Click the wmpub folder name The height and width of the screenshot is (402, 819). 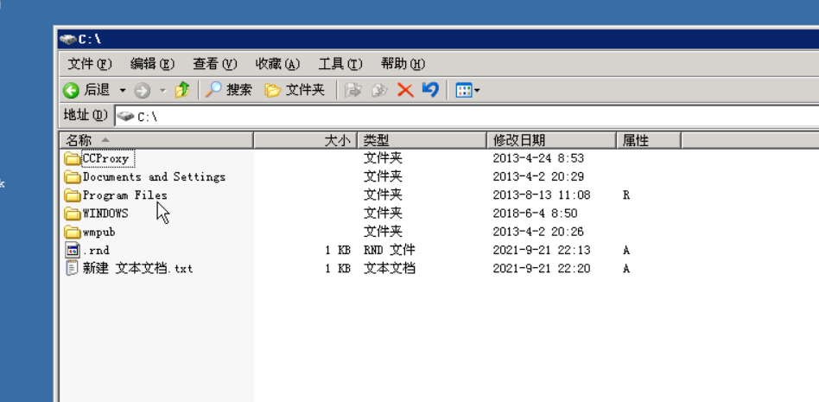coord(98,232)
